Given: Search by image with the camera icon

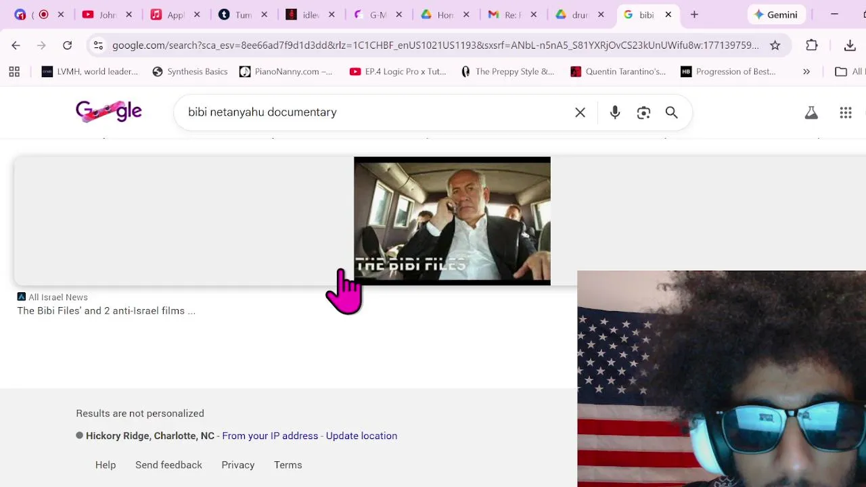Looking at the screenshot, I should 643,113.
